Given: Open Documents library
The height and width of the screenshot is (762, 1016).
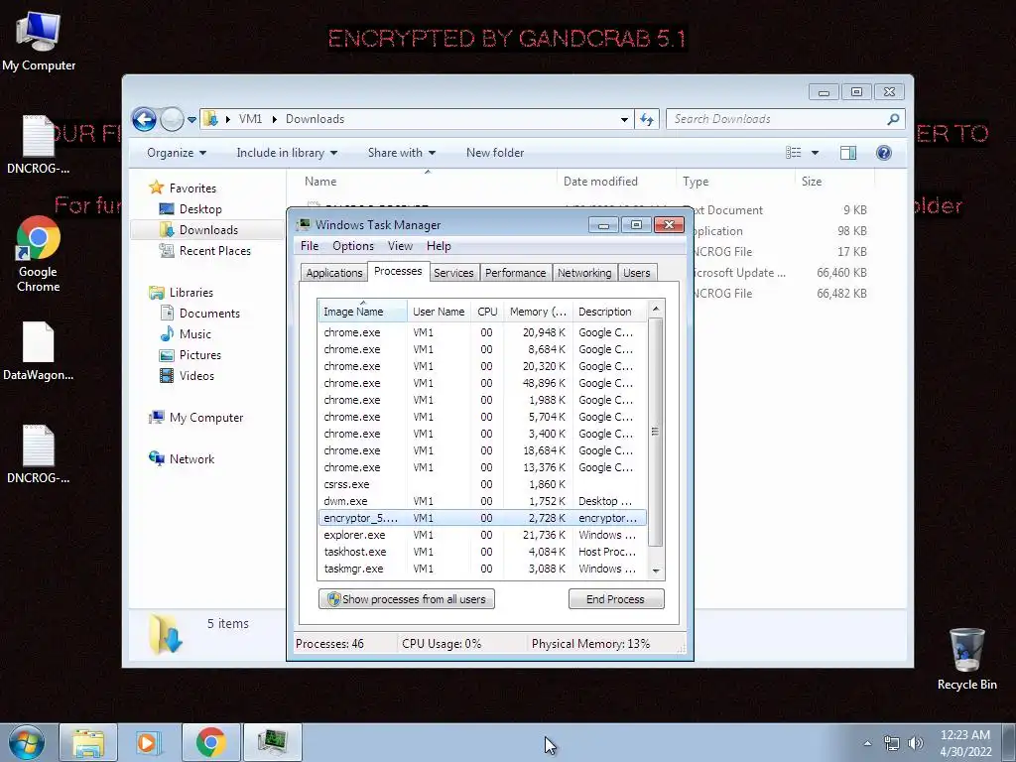Looking at the screenshot, I should point(209,313).
